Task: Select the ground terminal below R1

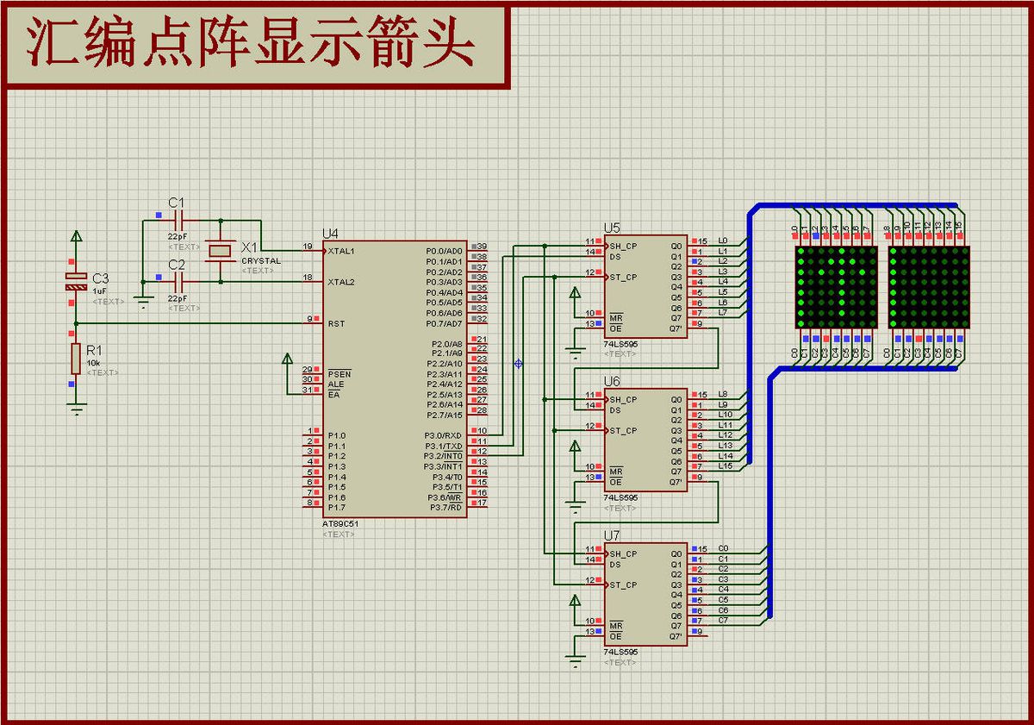Action: click(x=77, y=409)
